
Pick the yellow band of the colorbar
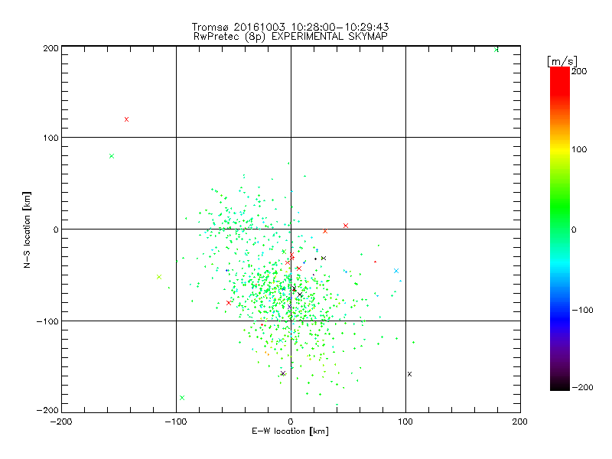point(560,150)
